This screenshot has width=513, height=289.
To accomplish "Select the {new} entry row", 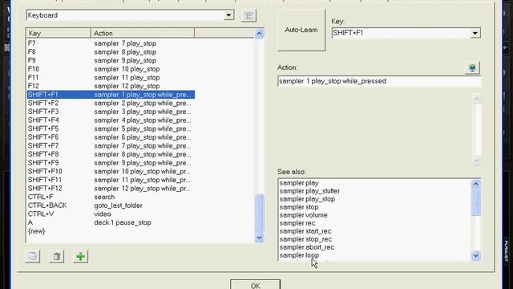I will (111, 231).
